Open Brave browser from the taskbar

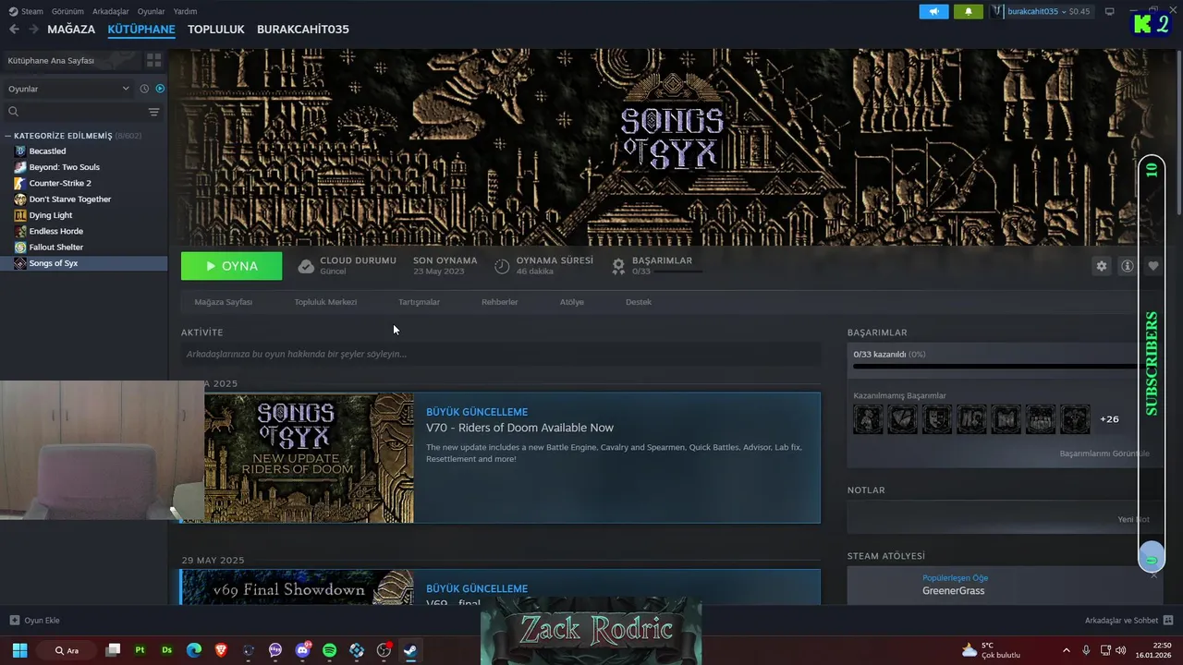click(221, 650)
